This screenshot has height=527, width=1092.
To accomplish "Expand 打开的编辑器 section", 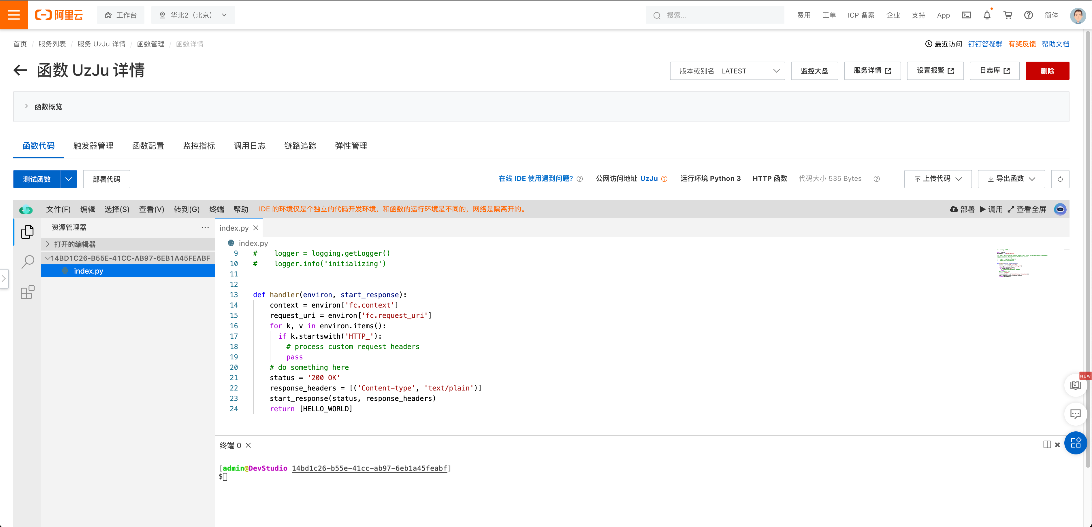I will [128, 244].
